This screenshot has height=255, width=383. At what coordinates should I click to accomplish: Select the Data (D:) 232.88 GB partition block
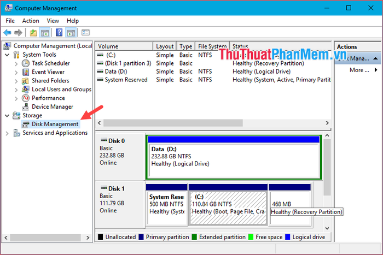[x=234, y=157]
